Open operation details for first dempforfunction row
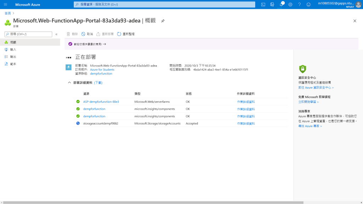 246,109
